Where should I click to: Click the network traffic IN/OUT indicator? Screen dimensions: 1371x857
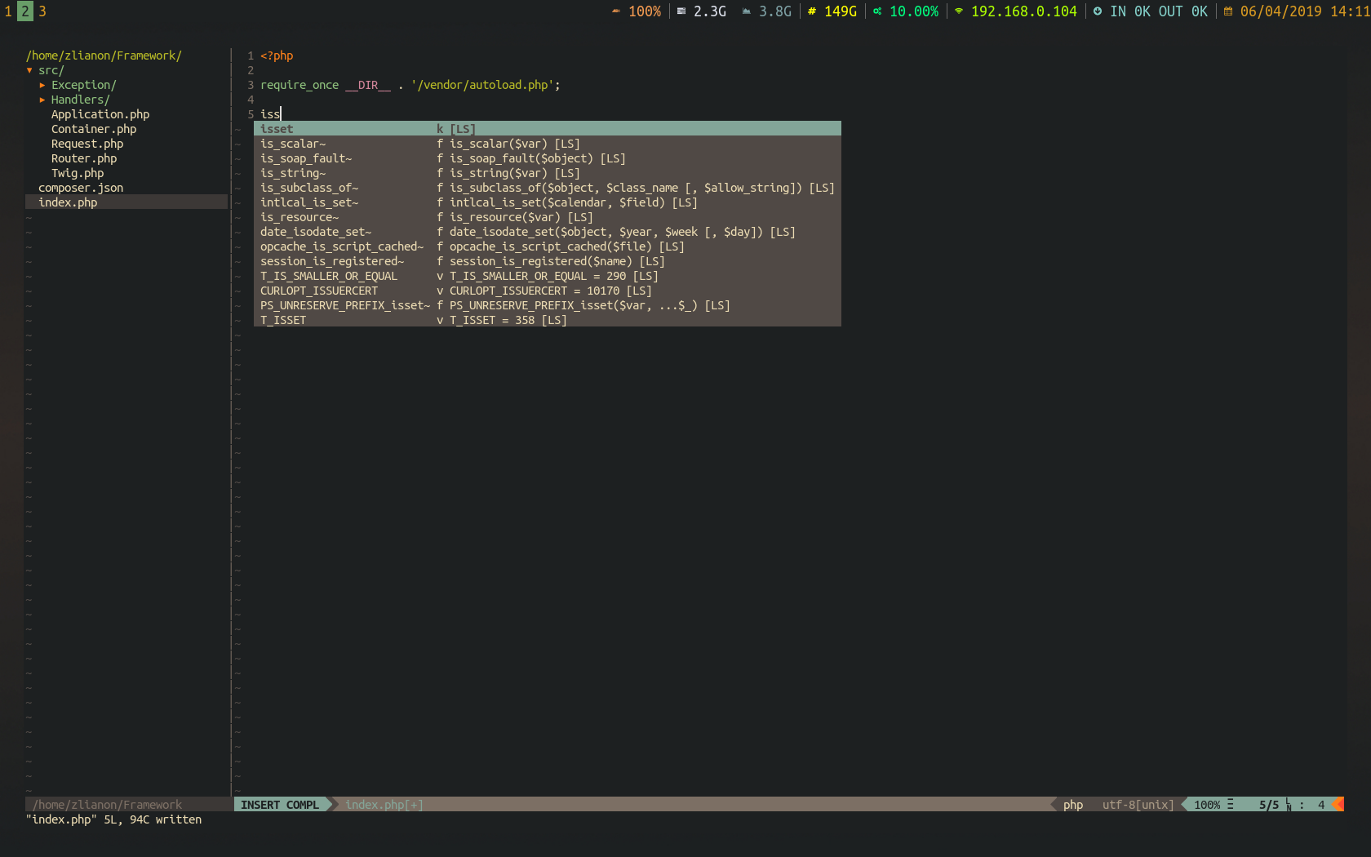coord(1151,11)
